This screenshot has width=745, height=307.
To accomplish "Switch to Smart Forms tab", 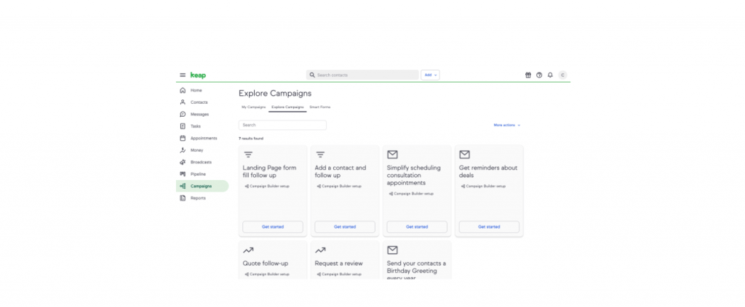I will [320, 107].
